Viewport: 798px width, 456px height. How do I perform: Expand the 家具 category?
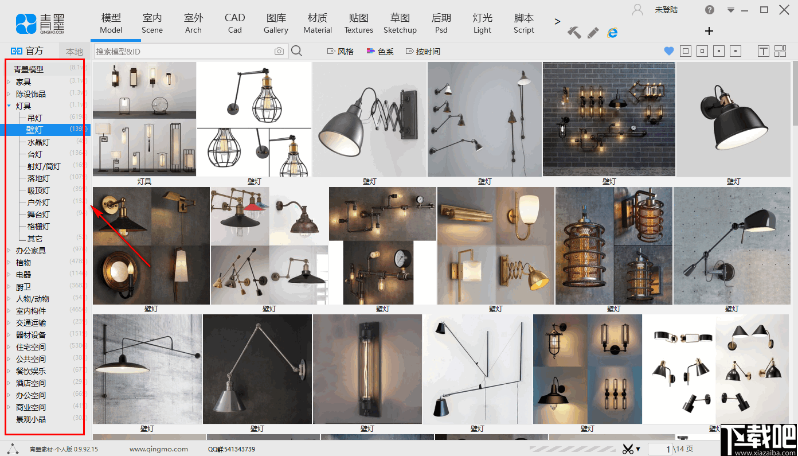(9, 82)
